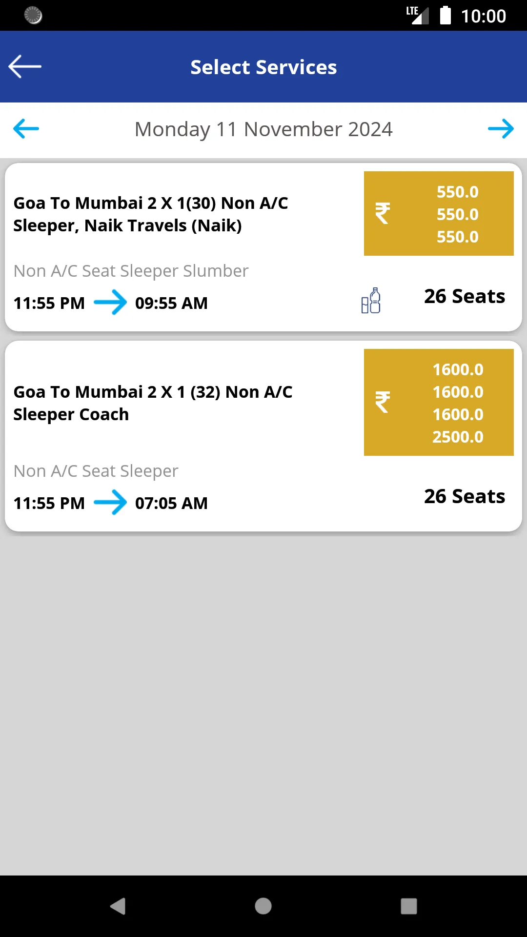Viewport: 527px width, 937px height.
Task: Tap the Android home navigation button
Action: tap(263, 906)
